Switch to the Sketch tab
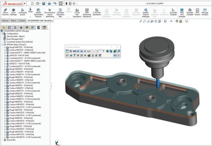Image resolution: width=212 pixels, height=146 pixels. click(x=14, y=20)
